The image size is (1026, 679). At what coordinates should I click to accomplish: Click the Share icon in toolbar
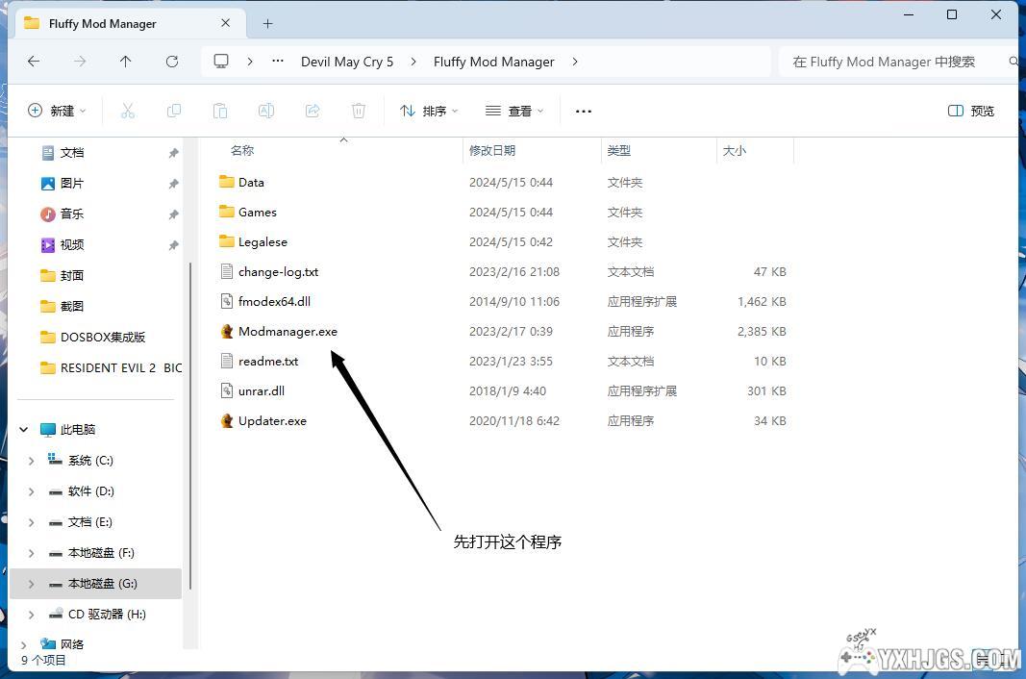[313, 111]
